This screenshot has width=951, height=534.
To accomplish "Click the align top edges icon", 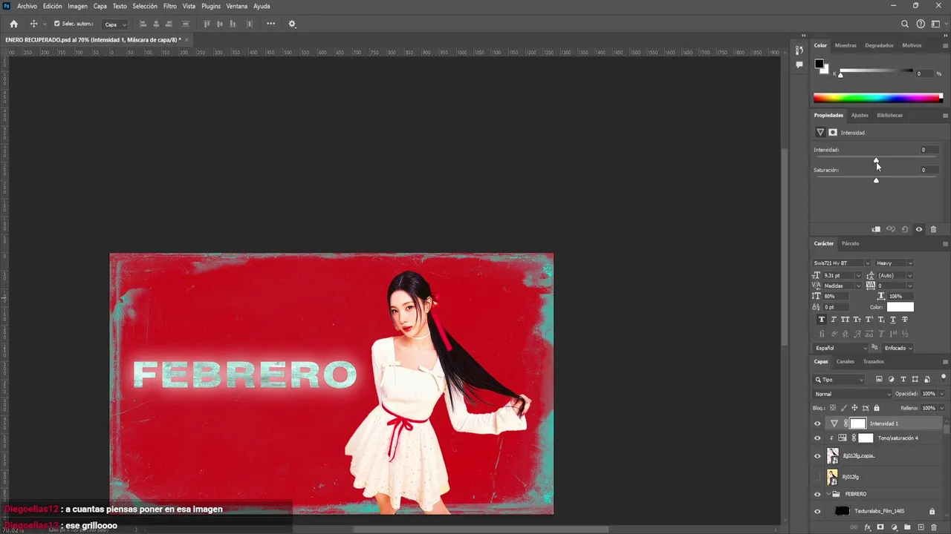I will (x=207, y=24).
